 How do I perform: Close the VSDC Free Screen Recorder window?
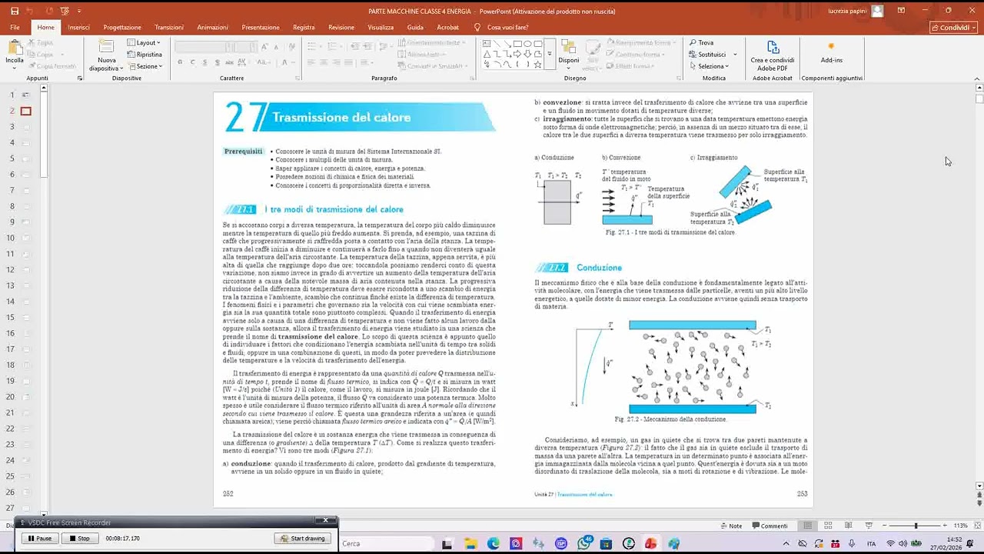click(x=326, y=521)
